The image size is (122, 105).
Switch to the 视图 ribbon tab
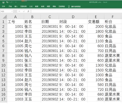click(x=48, y=6)
